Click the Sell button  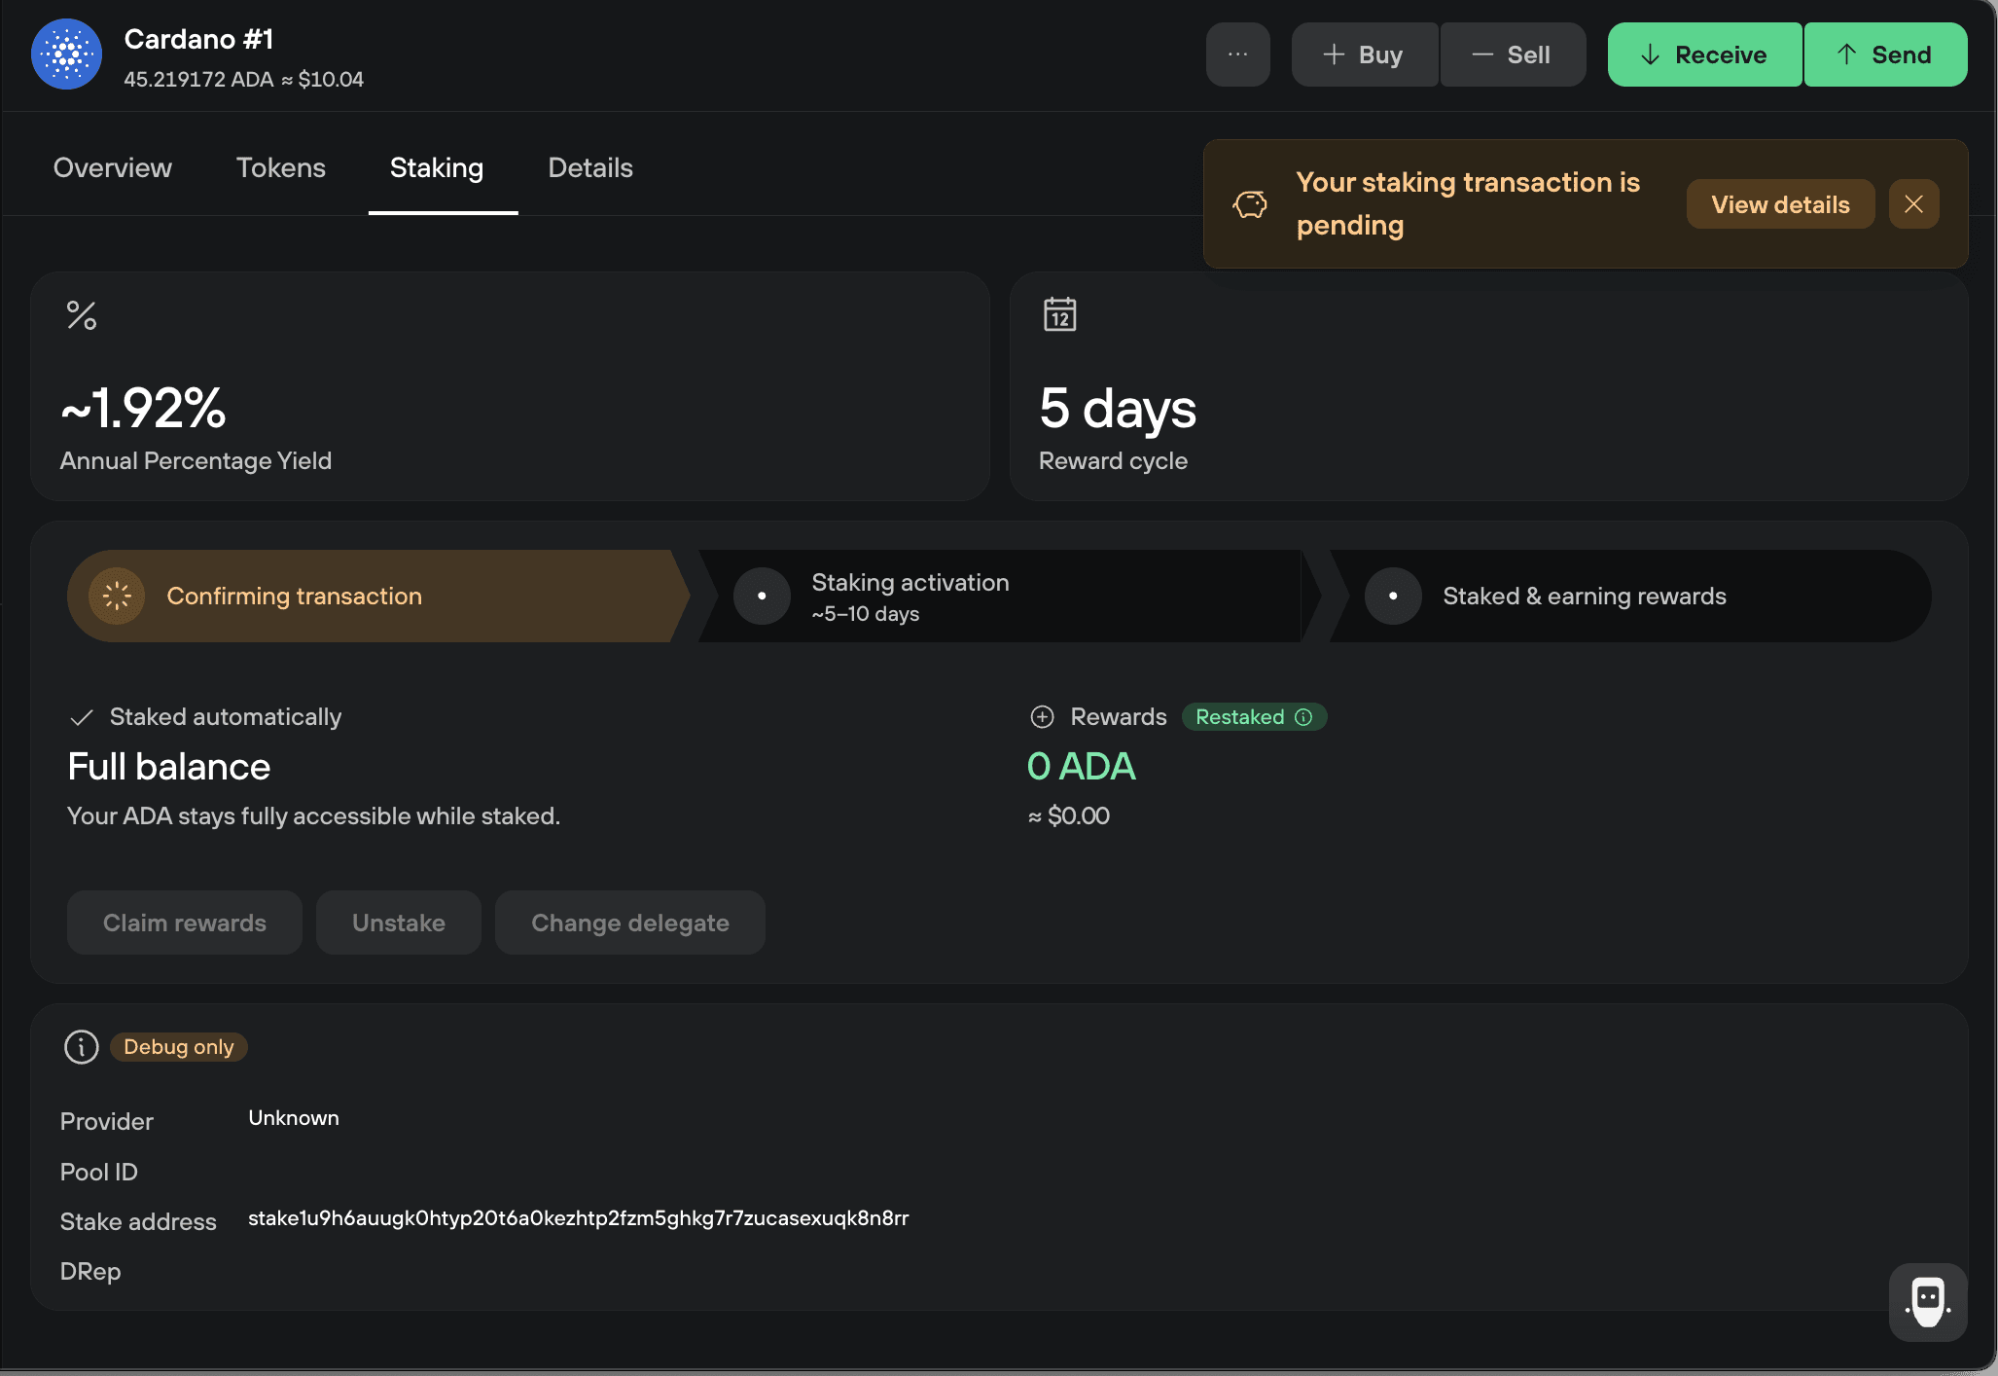click(x=1513, y=54)
